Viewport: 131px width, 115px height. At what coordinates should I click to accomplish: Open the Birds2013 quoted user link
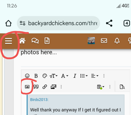click(39, 100)
